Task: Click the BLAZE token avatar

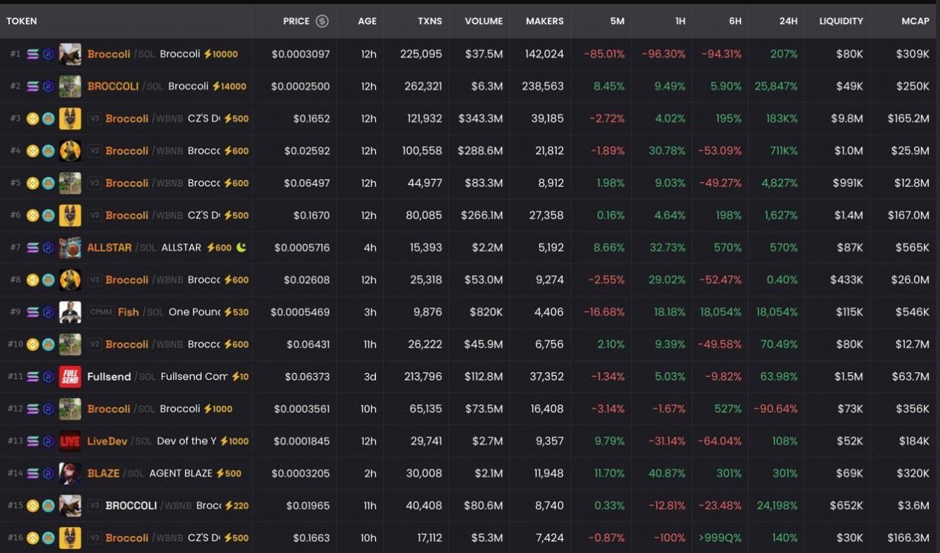Action: pyautogui.click(x=70, y=473)
